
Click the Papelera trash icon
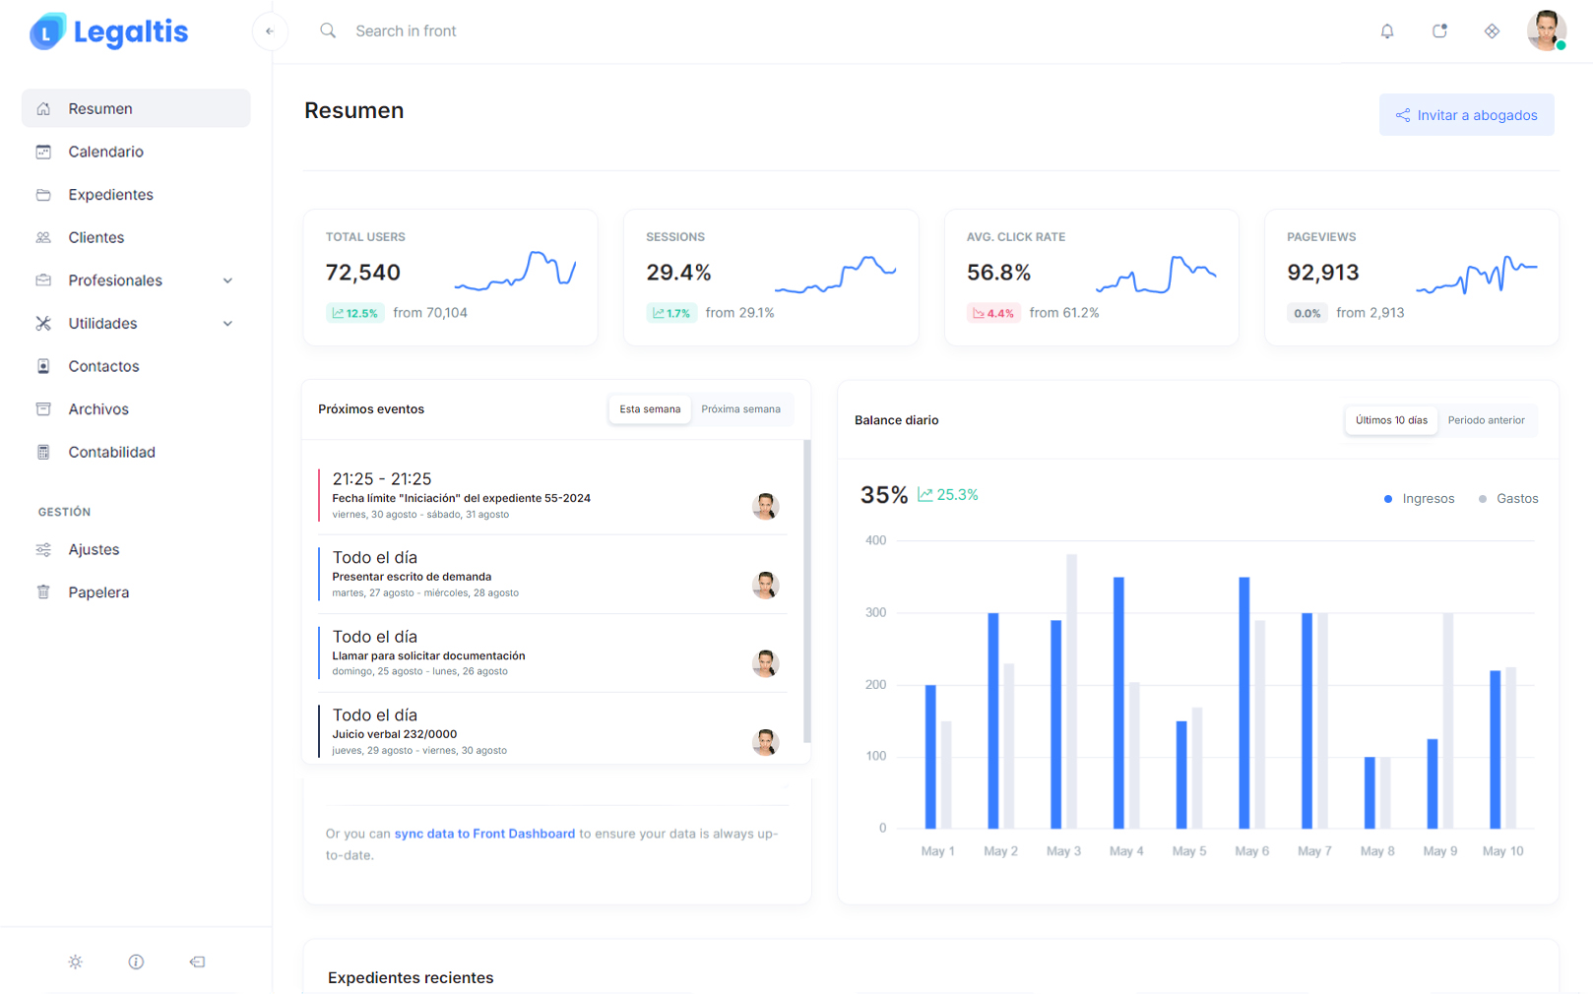(43, 592)
